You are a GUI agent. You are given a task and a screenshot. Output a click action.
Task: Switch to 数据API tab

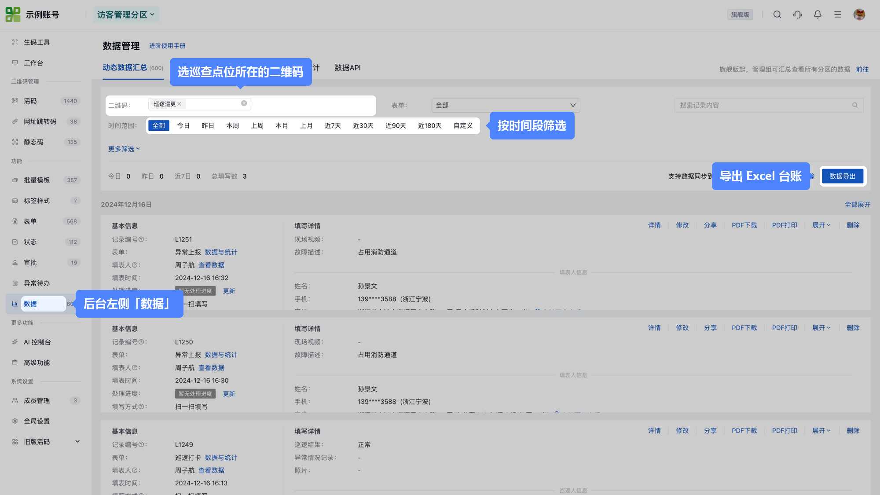click(348, 68)
